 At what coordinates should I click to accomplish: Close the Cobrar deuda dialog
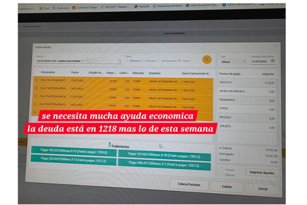pyautogui.click(x=276, y=46)
